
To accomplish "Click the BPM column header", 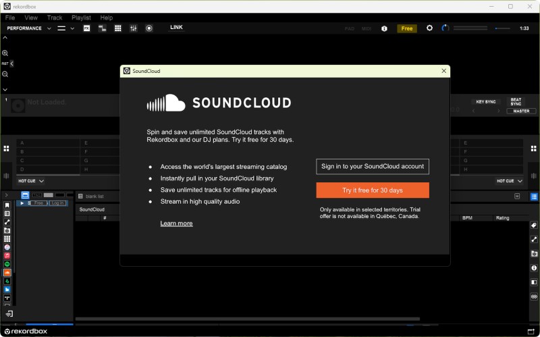I will [467, 217].
